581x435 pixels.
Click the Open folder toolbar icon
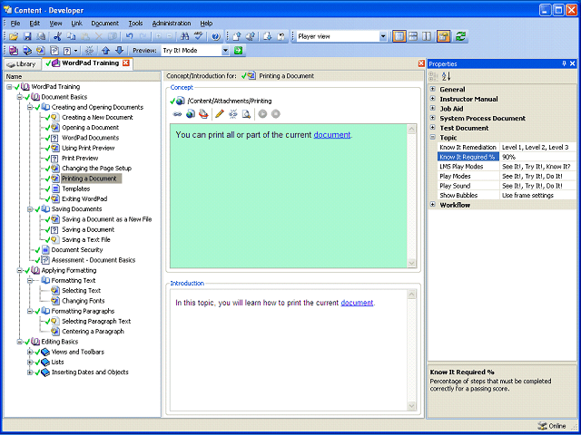click(x=14, y=36)
